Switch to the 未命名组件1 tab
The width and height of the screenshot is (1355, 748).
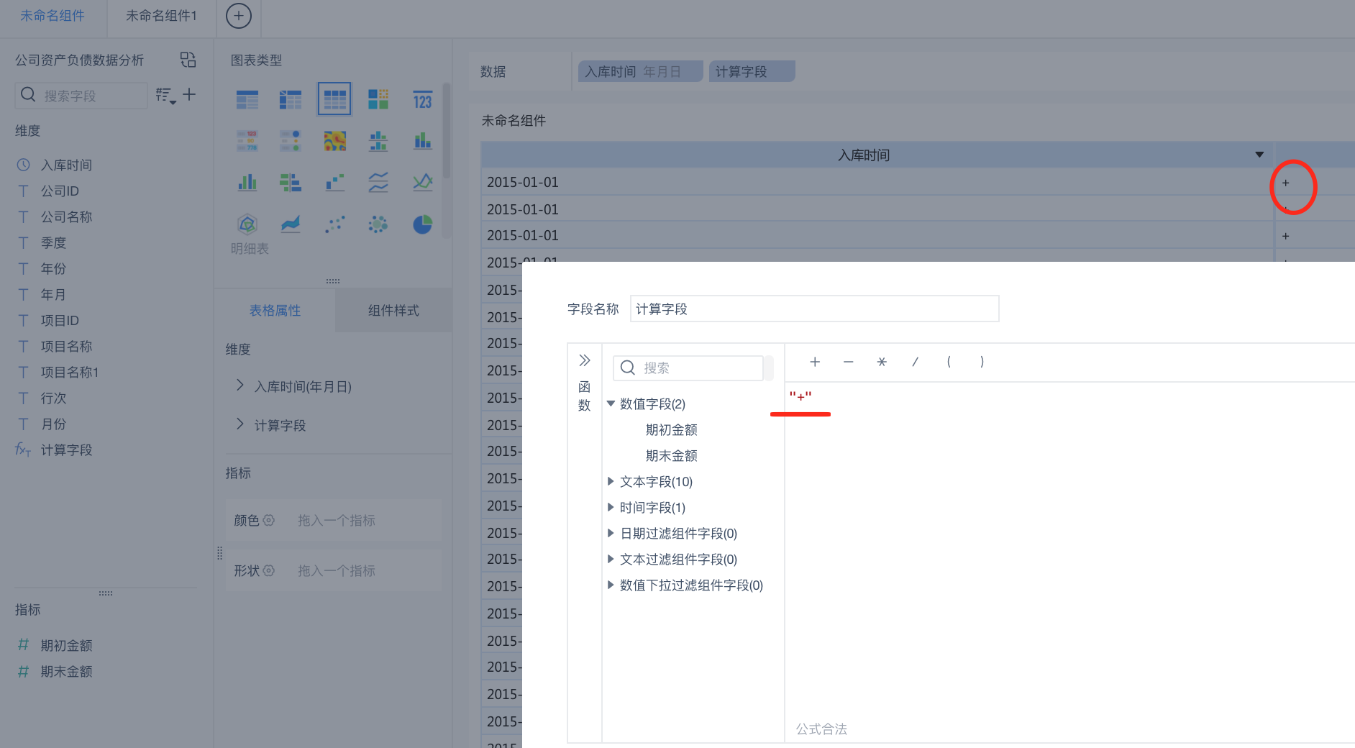(x=161, y=16)
